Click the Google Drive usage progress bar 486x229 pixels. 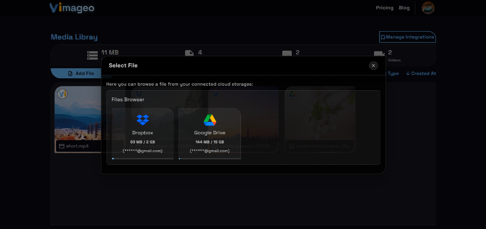pos(210,158)
